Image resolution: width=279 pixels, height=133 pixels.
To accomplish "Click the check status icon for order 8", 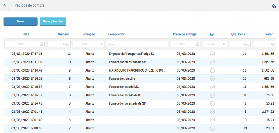I will point(213,79).
